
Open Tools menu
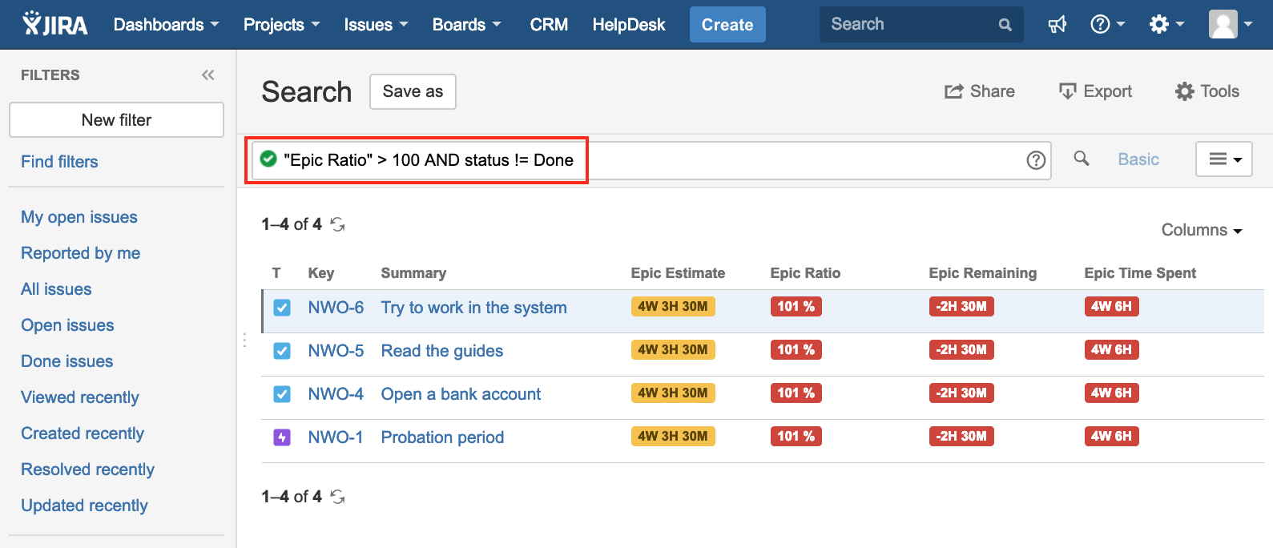[1207, 91]
